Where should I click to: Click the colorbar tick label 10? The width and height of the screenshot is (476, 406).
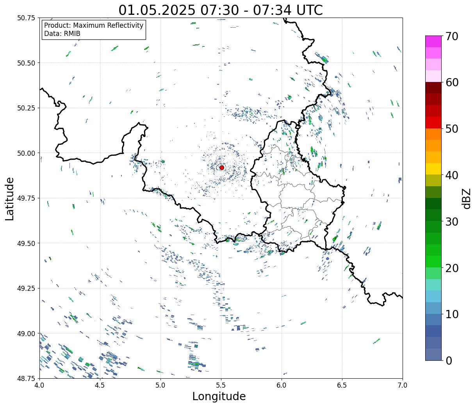coord(452,314)
